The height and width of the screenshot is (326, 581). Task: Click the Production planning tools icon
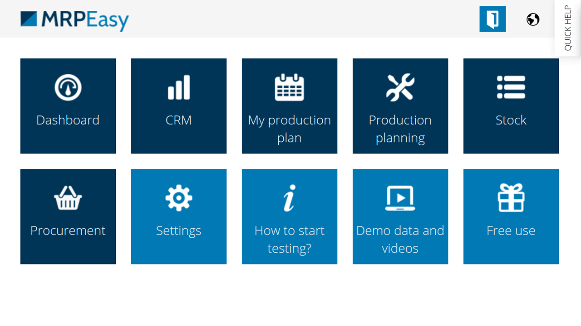[x=400, y=85]
